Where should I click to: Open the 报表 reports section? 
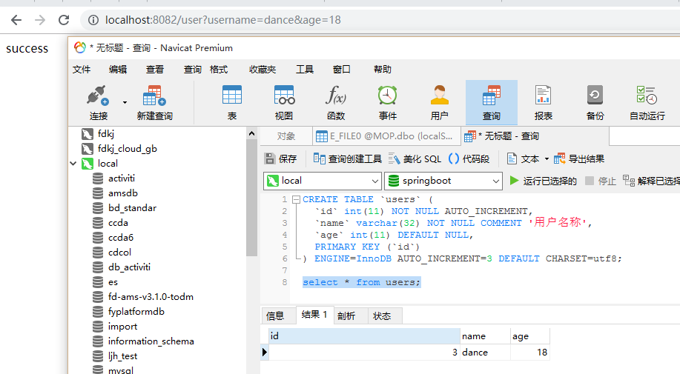pyautogui.click(x=543, y=103)
